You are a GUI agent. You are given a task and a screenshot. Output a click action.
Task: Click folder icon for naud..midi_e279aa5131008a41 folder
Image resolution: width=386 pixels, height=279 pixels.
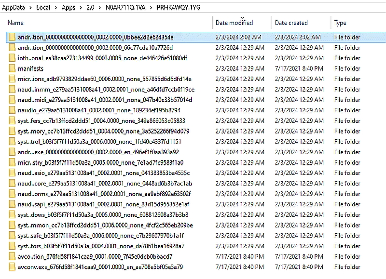tap(12, 100)
